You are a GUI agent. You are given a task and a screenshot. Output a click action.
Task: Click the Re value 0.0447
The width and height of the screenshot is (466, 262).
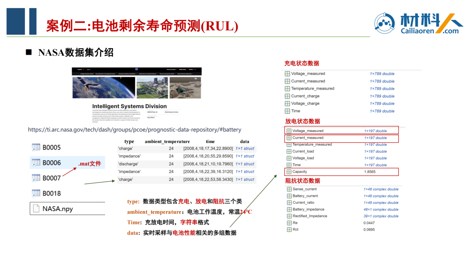[x=369, y=223]
